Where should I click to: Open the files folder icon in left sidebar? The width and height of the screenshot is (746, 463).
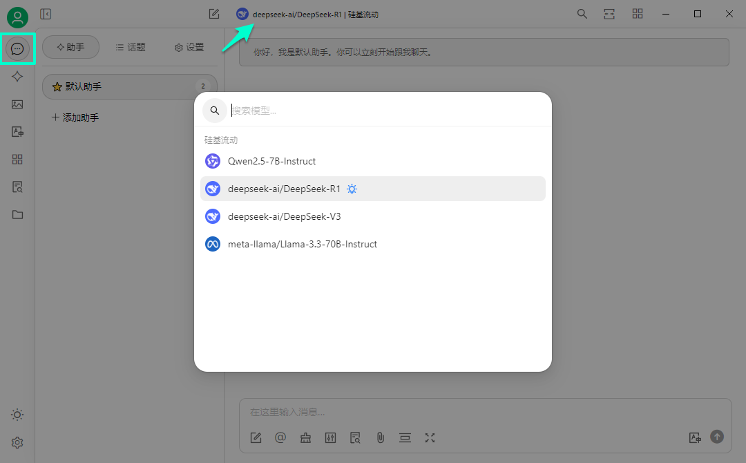(17, 215)
